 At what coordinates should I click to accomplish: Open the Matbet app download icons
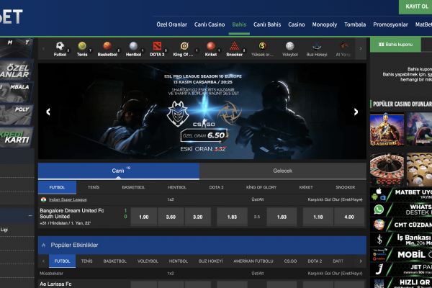tap(379, 194)
